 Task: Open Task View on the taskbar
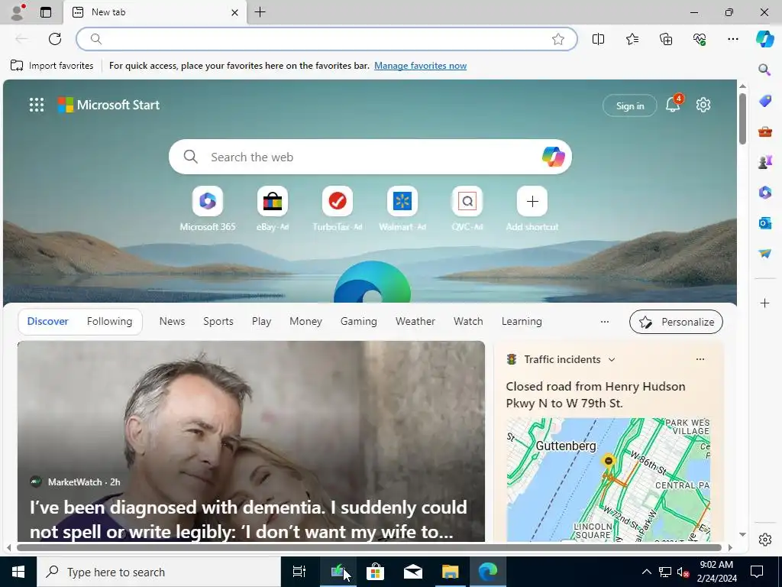click(299, 572)
